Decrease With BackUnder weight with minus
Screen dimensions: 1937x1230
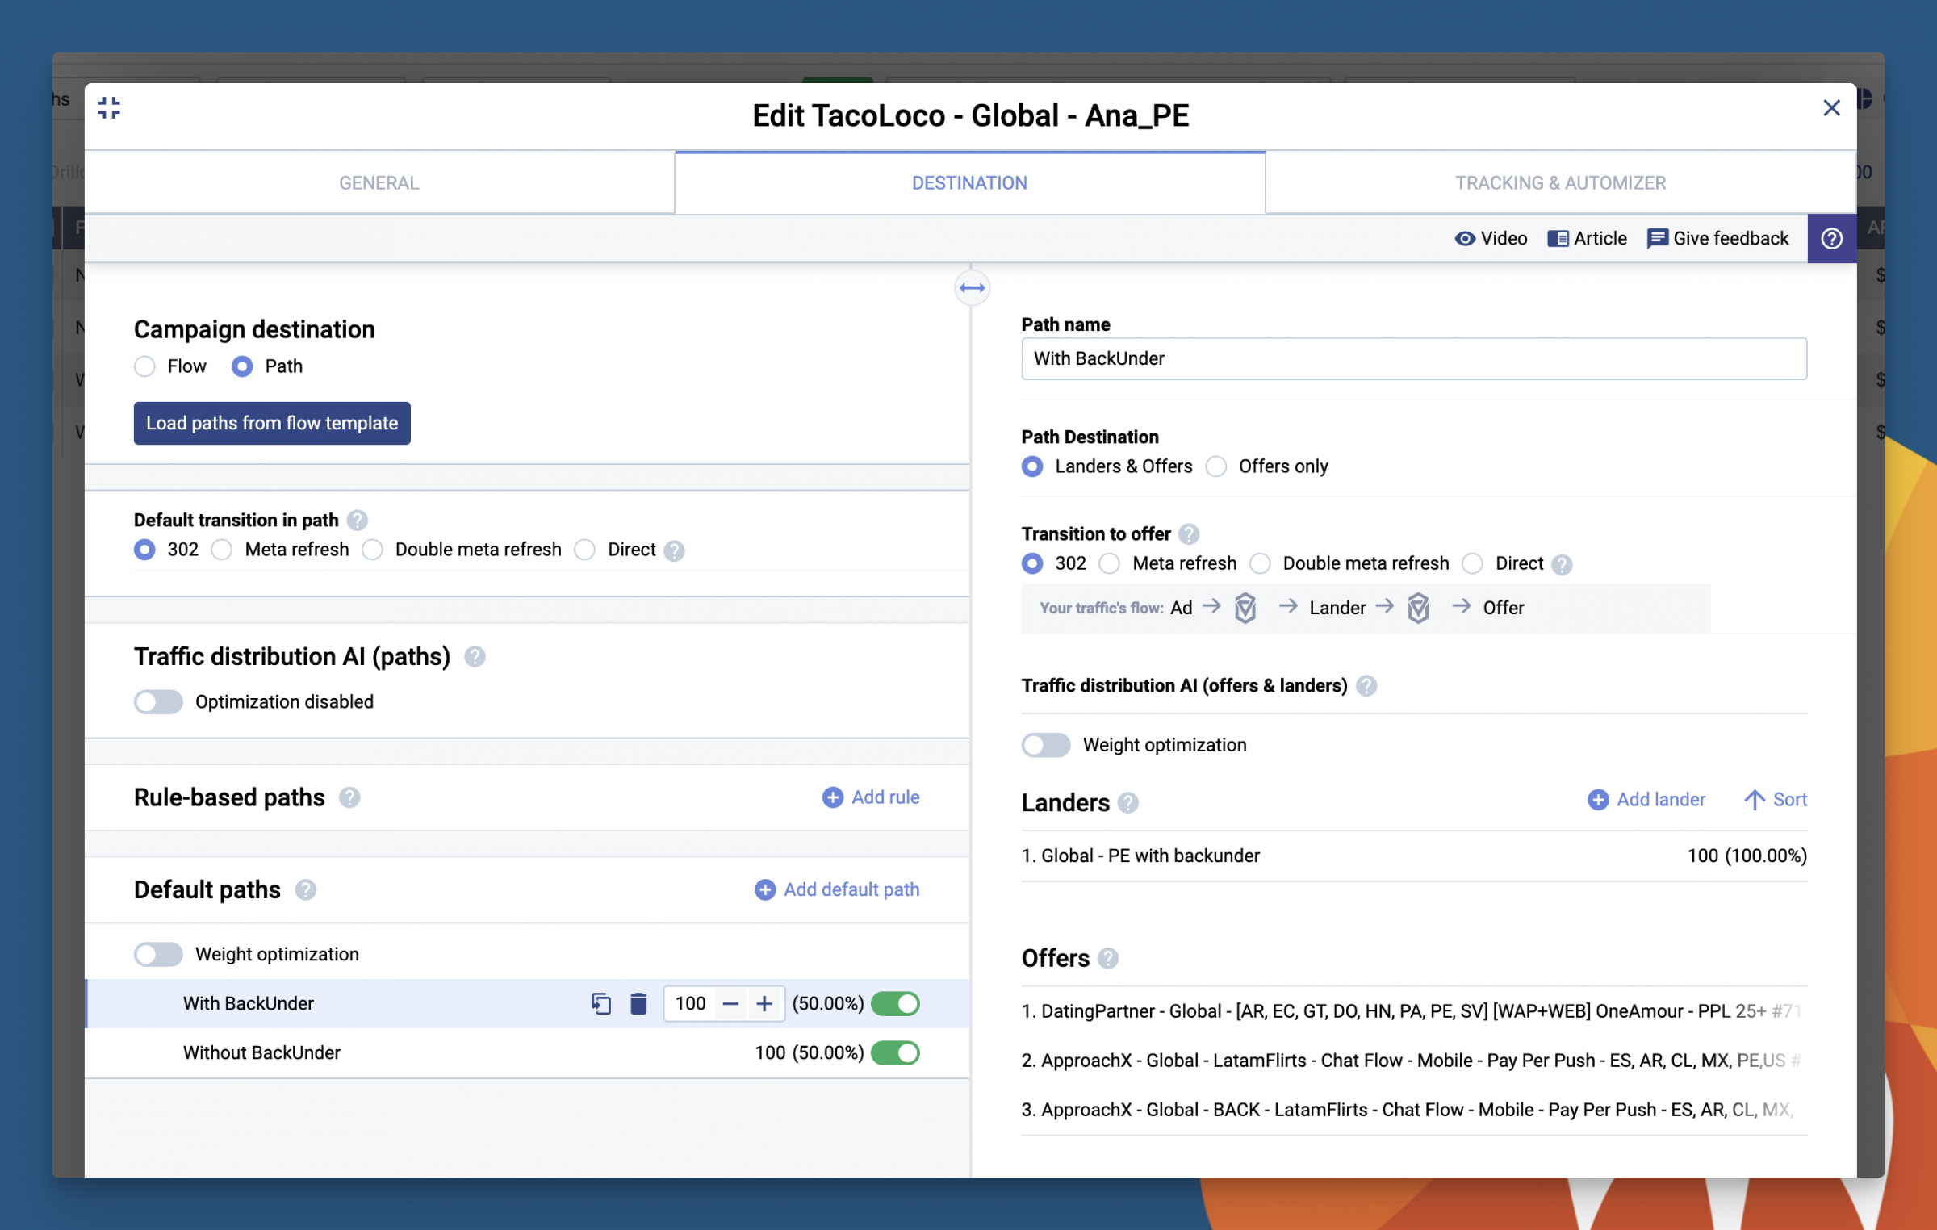[730, 1003]
